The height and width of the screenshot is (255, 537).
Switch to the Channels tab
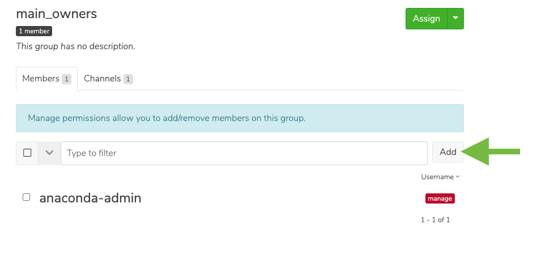click(x=108, y=79)
